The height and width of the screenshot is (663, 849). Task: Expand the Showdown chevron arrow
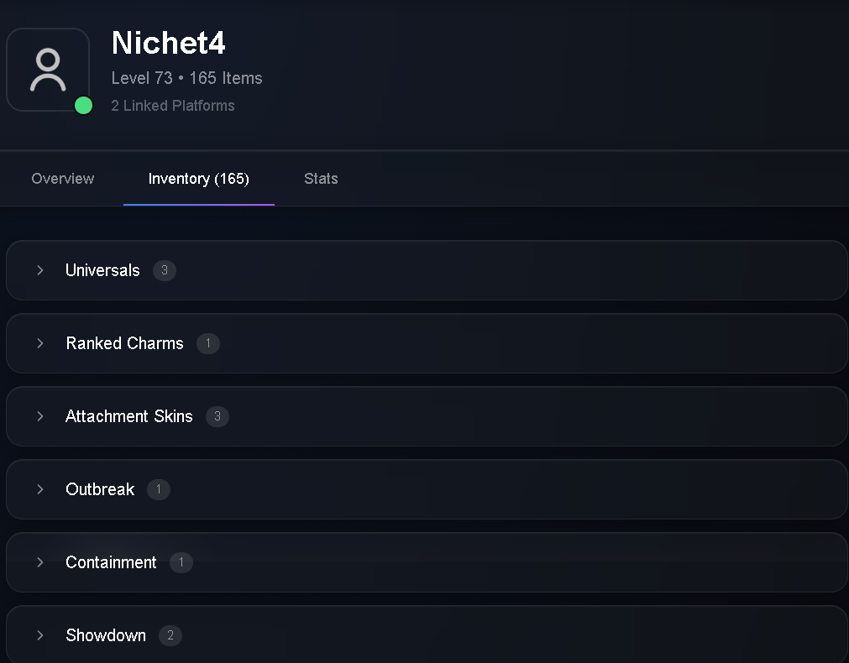tap(40, 635)
